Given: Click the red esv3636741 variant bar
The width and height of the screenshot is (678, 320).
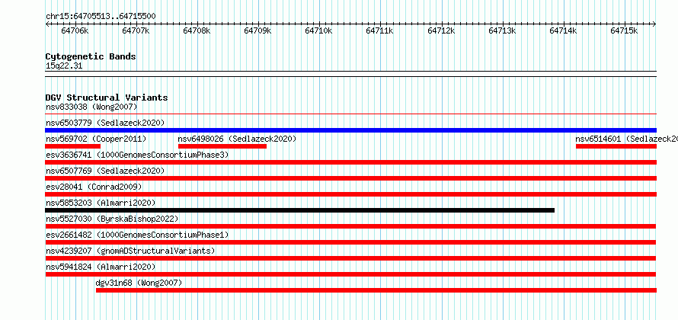Looking at the screenshot, I should pyautogui.click(x=351, y=162).
